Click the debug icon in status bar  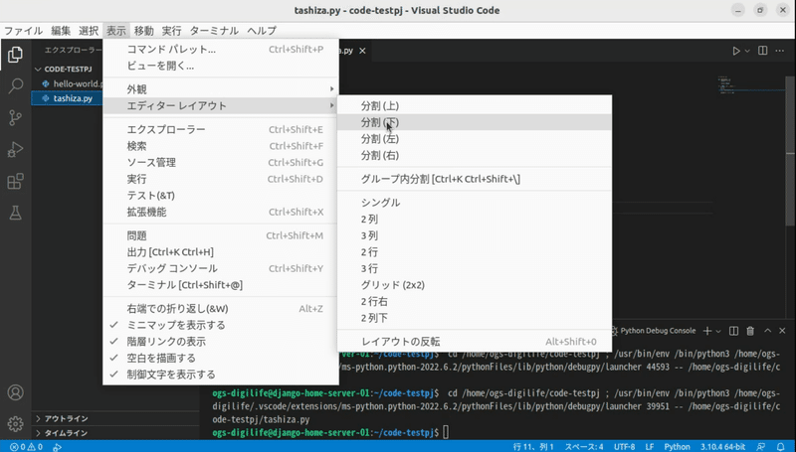(x=58, y=447)
